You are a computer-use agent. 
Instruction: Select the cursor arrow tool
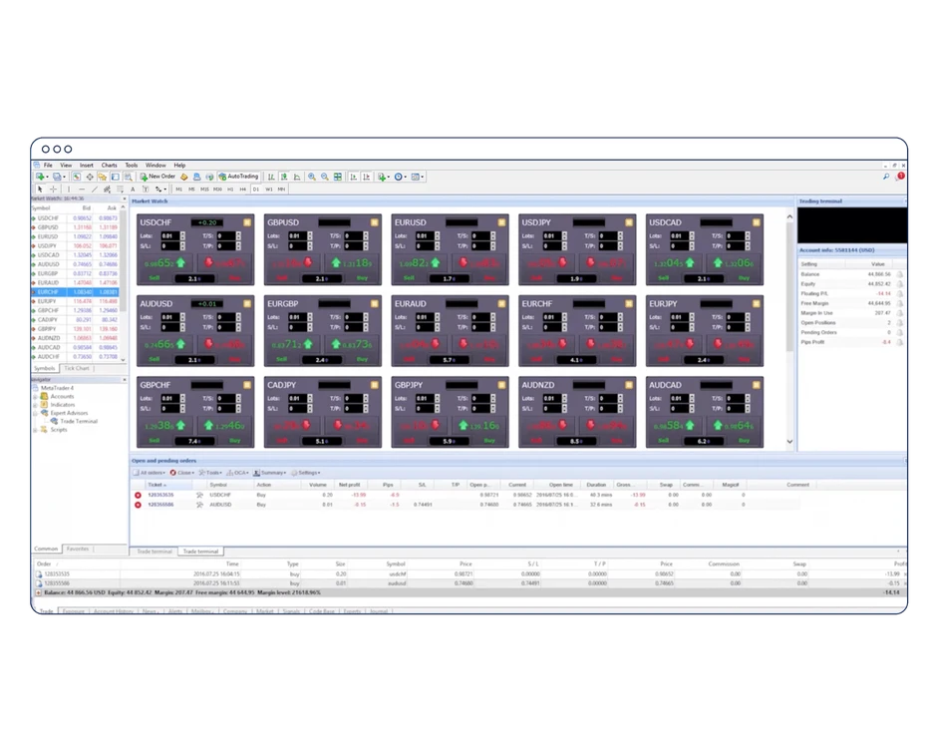40,189
